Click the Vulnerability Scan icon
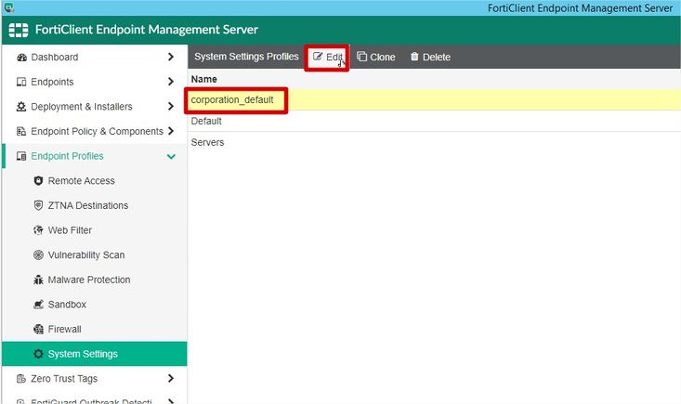Viewport: 681px width, 404px height. (x=38, y=255)
